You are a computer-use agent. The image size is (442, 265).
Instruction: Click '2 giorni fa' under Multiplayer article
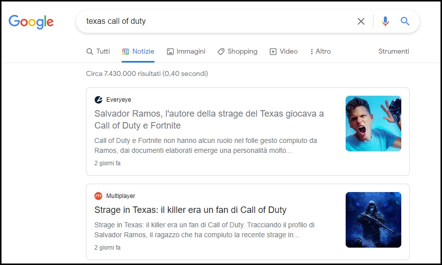click(107, 248)
